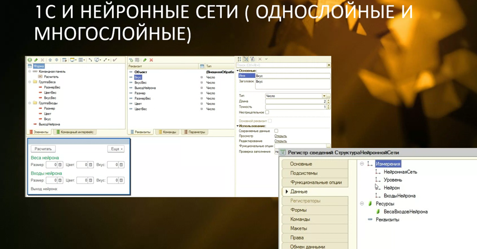Open calculator for Вкус weight field
The width and height of the screenshot is (477, 249).
121,165
